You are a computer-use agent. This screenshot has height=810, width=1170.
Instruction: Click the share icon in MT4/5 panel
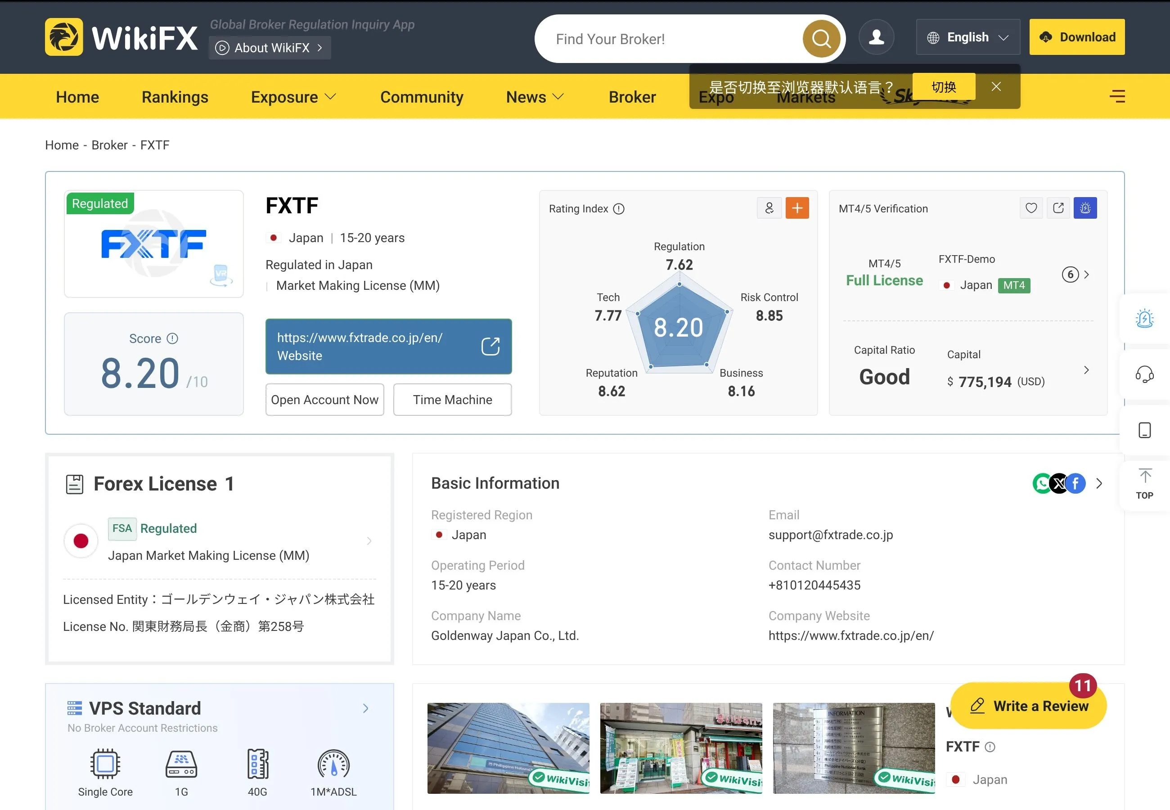tap(1058, 208)
